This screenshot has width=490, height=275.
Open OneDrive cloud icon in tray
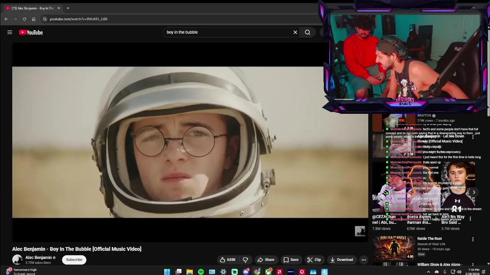(436, 272)
